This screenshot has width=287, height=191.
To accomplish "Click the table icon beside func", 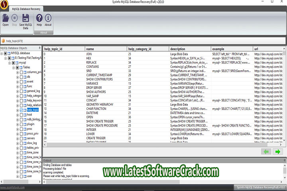I will 25,86.
